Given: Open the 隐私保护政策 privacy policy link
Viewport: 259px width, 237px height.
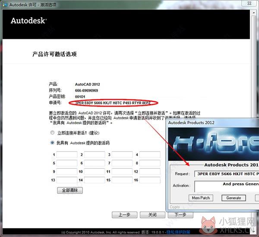Looking at the screenshot, I should click(178, 232).
